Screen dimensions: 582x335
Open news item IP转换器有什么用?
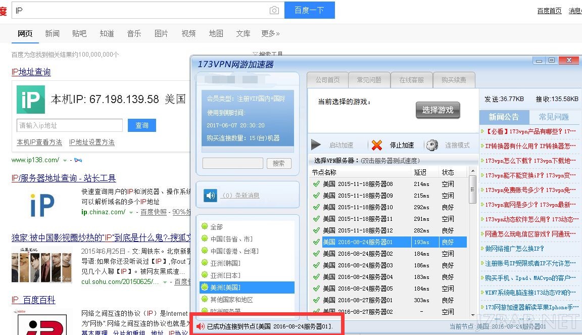click(x=530, y=146)
